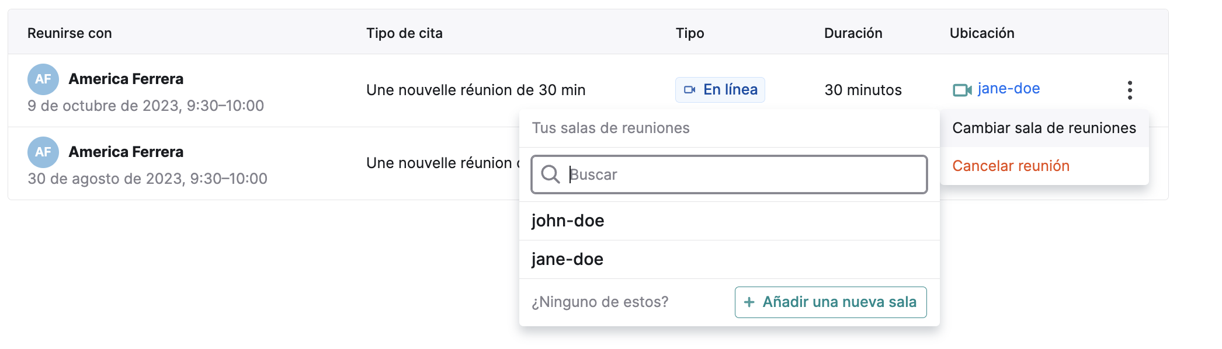Click the Reunirse con column header

tap(70, 33)
